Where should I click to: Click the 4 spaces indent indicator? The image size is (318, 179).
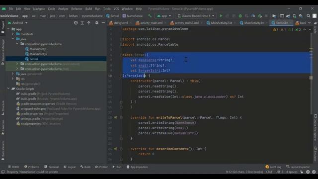pyautogui.click(x=292, y=172)
